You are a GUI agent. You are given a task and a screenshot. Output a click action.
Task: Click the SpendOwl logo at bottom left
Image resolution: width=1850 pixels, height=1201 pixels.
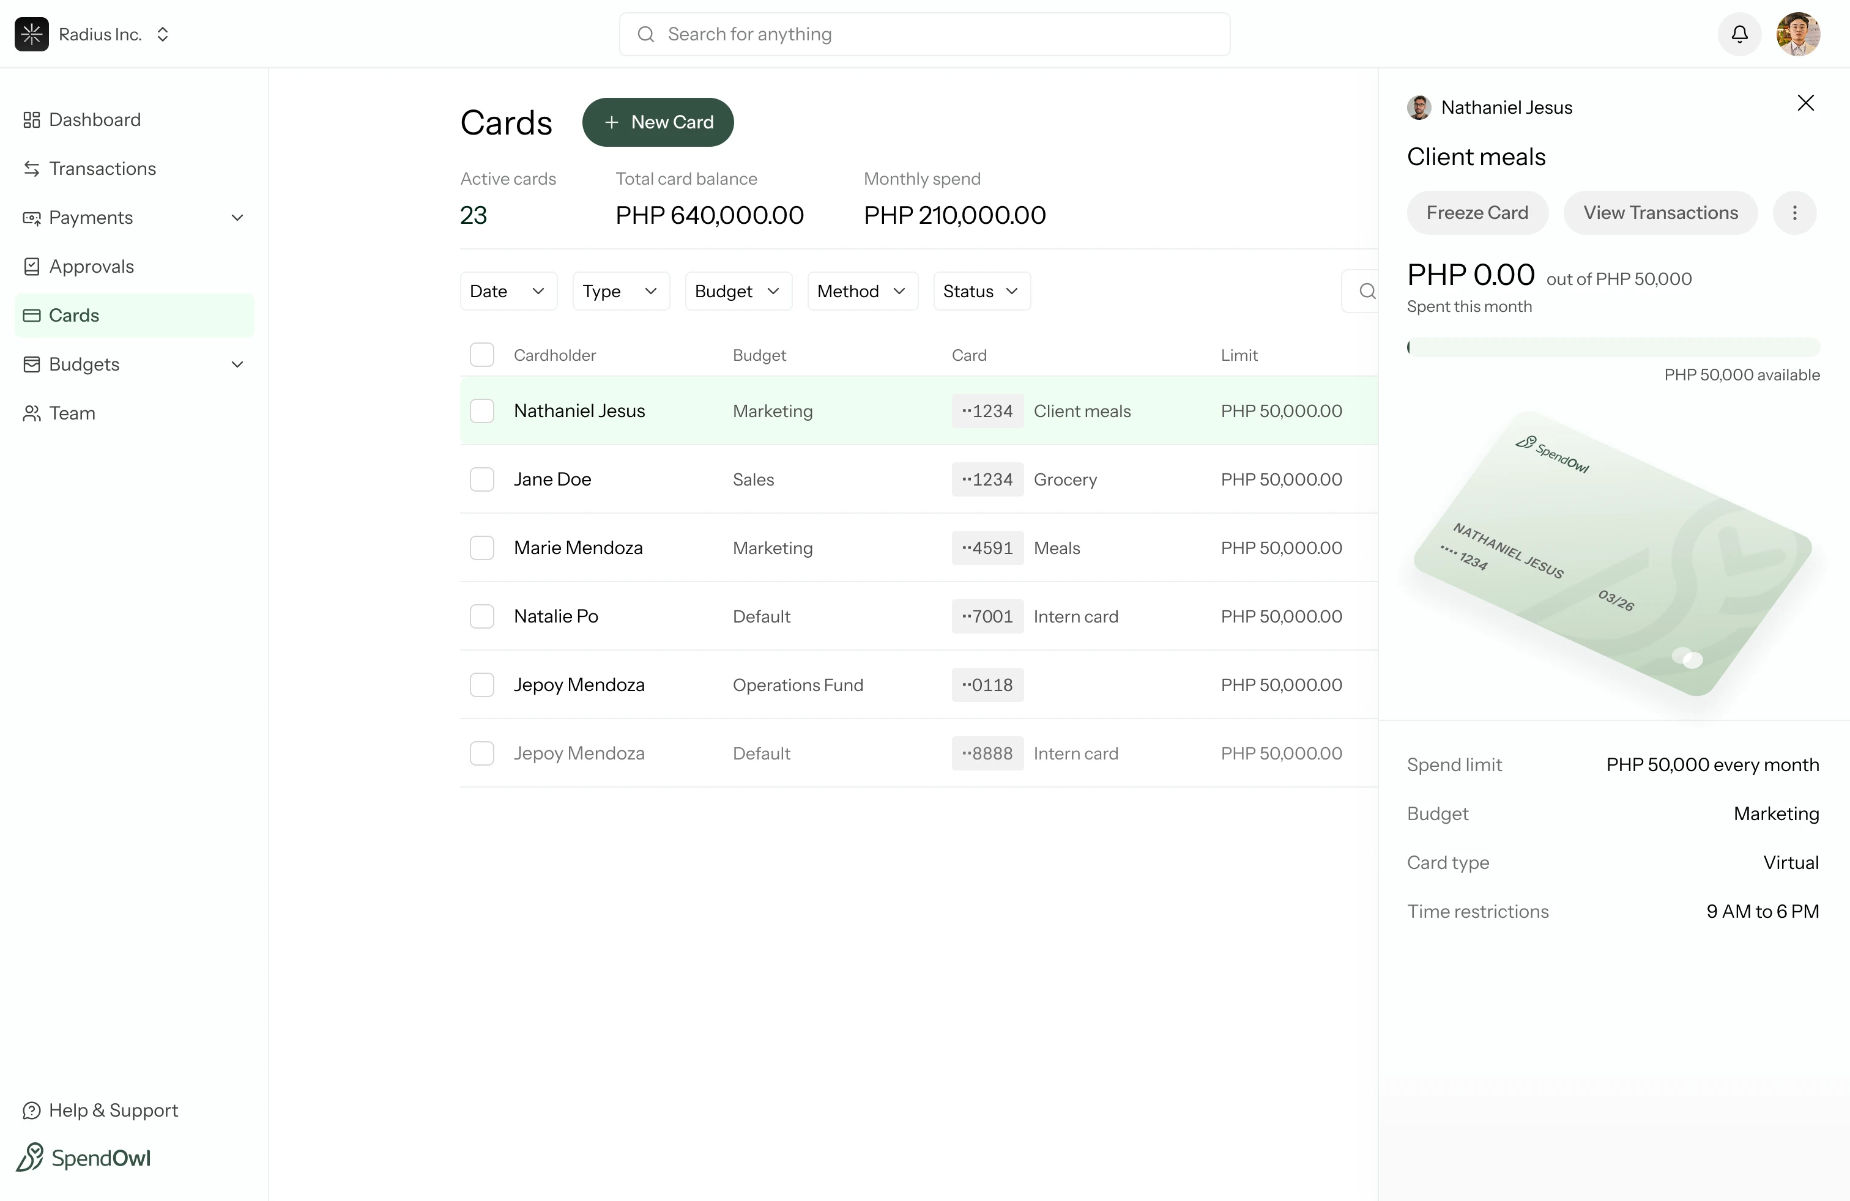click(84, 1157)
